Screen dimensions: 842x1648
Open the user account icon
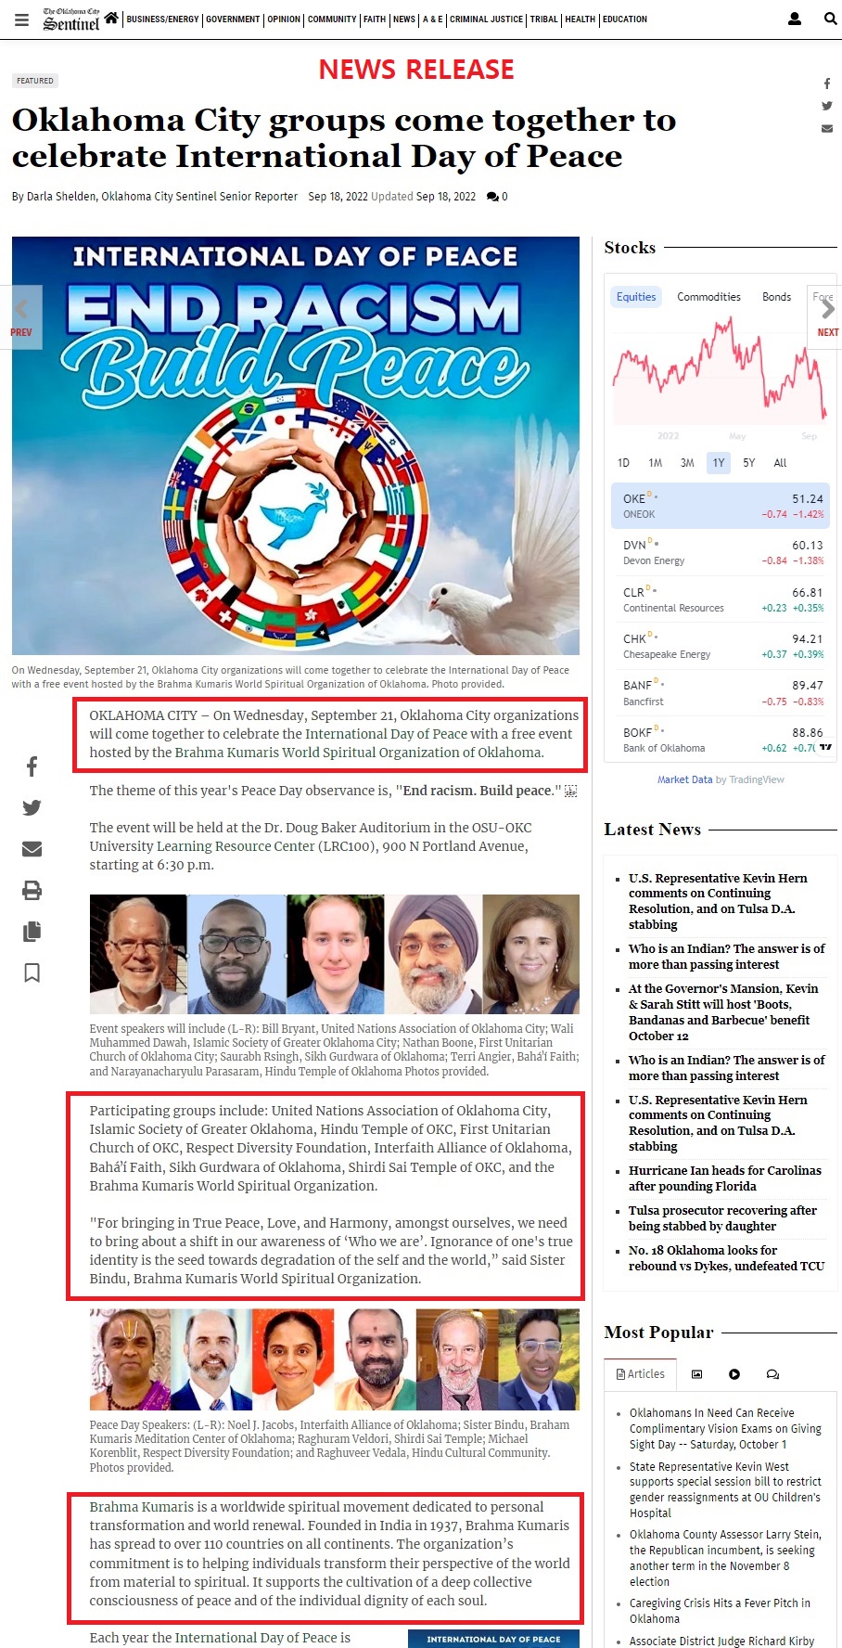point(795,19)
